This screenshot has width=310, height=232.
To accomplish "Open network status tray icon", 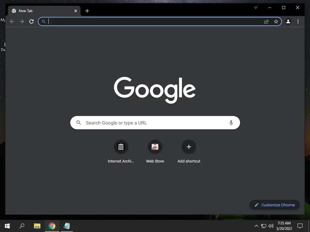I will pos(264,226).
